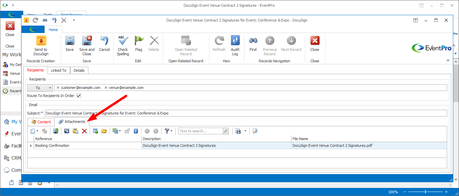This screenshot has height=196, width=459.
Task: Click the left arrow of horizontal scrollbar
Action: [x=57, y=185]
